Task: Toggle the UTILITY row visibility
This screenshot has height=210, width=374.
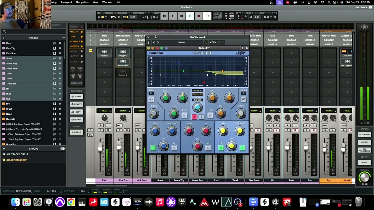Action: (x=82, y=32)
